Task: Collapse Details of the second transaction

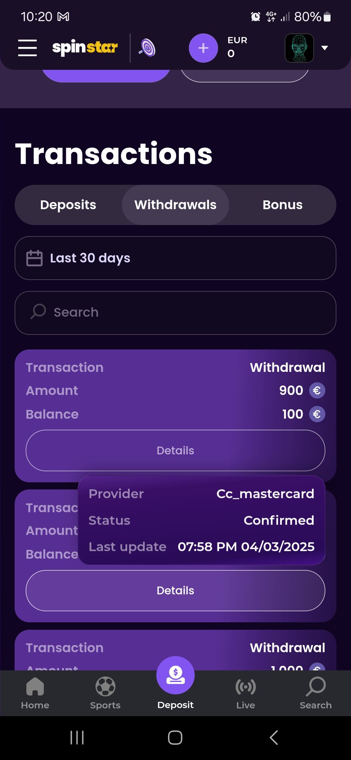Action: pos(175,590)
